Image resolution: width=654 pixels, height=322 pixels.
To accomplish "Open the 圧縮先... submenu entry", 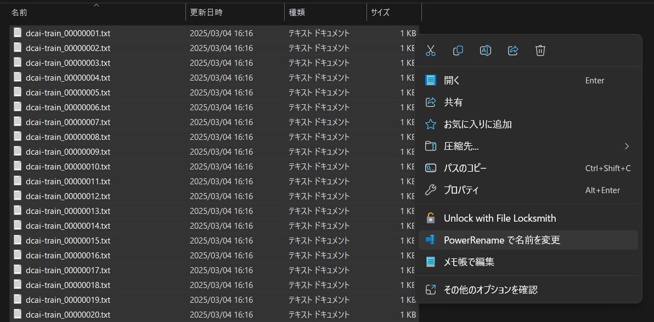I will (528, 146).
